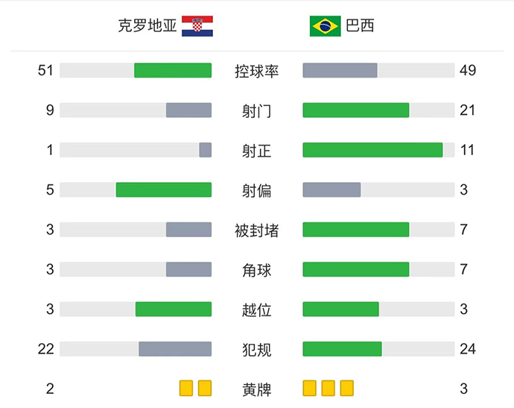Click Croatia's second yellow card icon
Image resolution: width=514 pixels, height=408 pixels.
click(x=205, y=388)
